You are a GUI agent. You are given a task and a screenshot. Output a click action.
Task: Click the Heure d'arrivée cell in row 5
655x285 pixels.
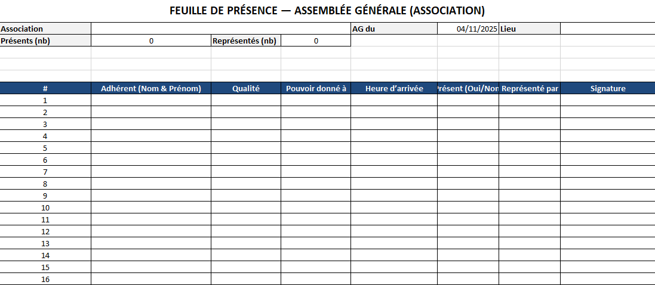tap(394, 148)
